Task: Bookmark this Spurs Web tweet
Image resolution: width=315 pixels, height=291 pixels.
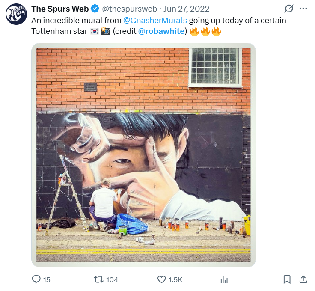Action: click(x=287, y=279)
